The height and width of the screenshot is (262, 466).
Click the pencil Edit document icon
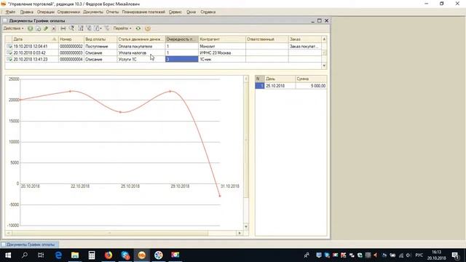tap(46, 28)
